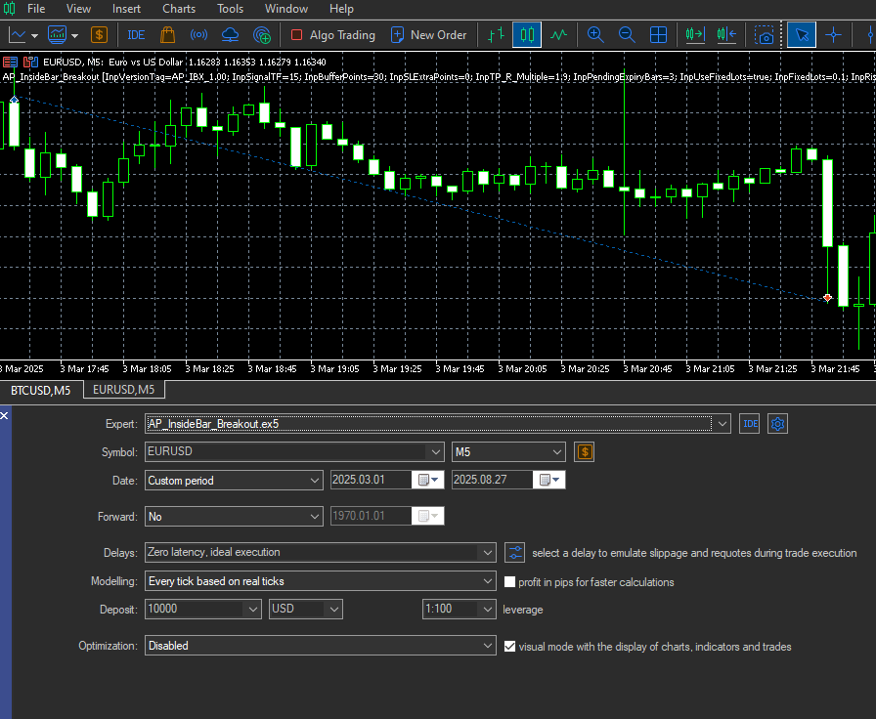Zoom in on the chart
876x719 pixels.
pyautogui.click(x=595, y=35)
